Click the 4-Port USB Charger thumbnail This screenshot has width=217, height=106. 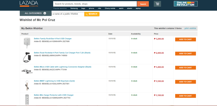27,43
